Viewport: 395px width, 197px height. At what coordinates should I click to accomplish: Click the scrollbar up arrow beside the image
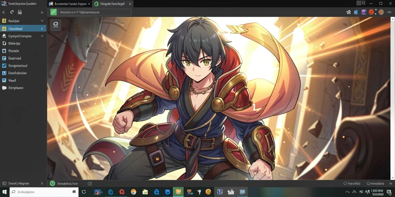392,18
